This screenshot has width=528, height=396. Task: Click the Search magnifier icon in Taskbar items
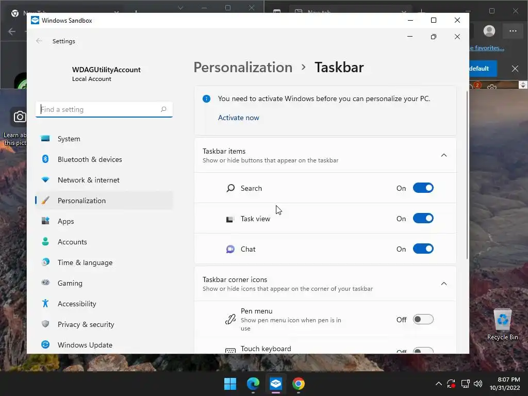230,188
